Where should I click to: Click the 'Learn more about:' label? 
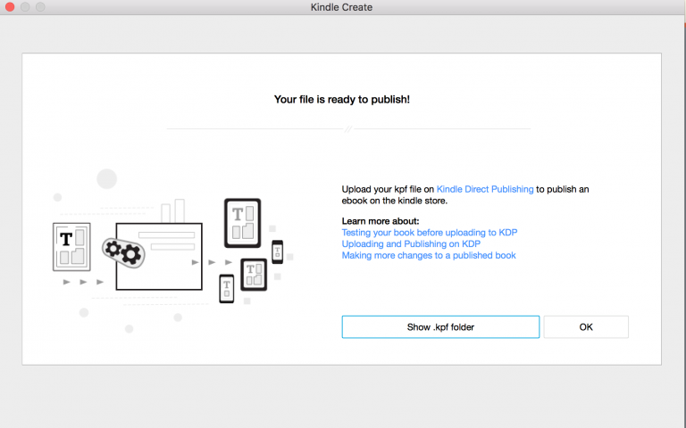tap(381, 220)
